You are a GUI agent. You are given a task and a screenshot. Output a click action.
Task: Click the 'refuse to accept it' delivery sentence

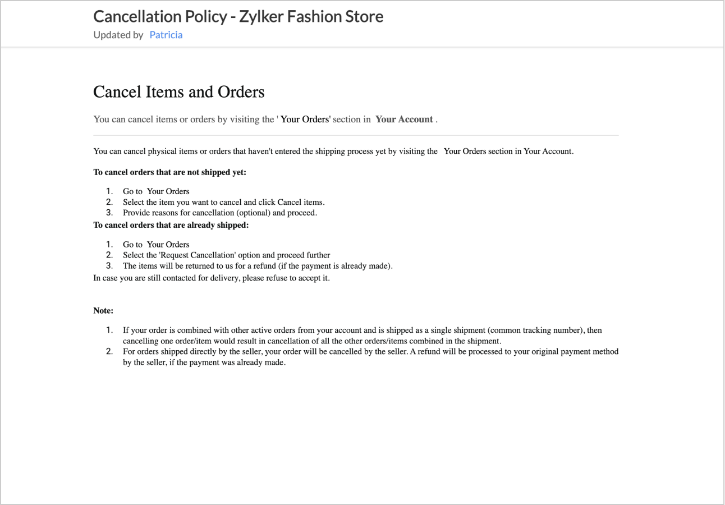(x=212, y=278)
